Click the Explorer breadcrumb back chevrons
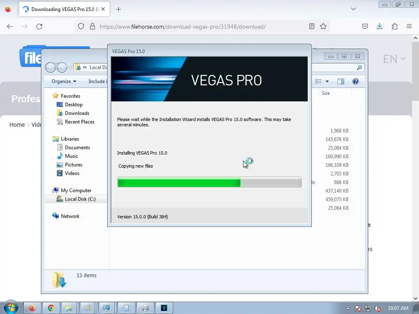The height and width of the screenshot is (314, 419). [x=85, y=67]
